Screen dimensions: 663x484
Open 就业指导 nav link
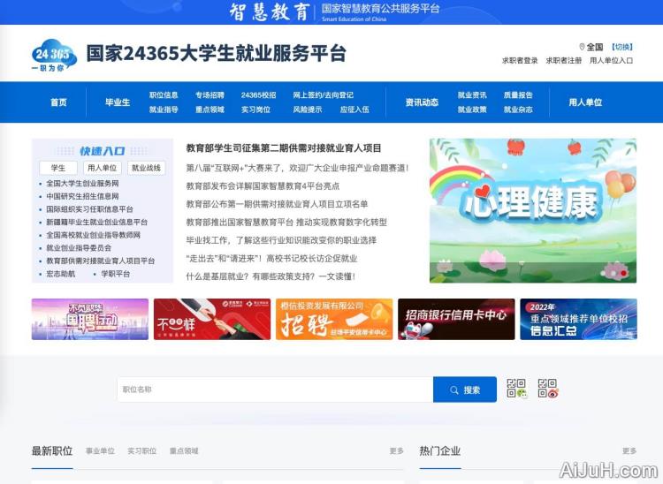164,110
